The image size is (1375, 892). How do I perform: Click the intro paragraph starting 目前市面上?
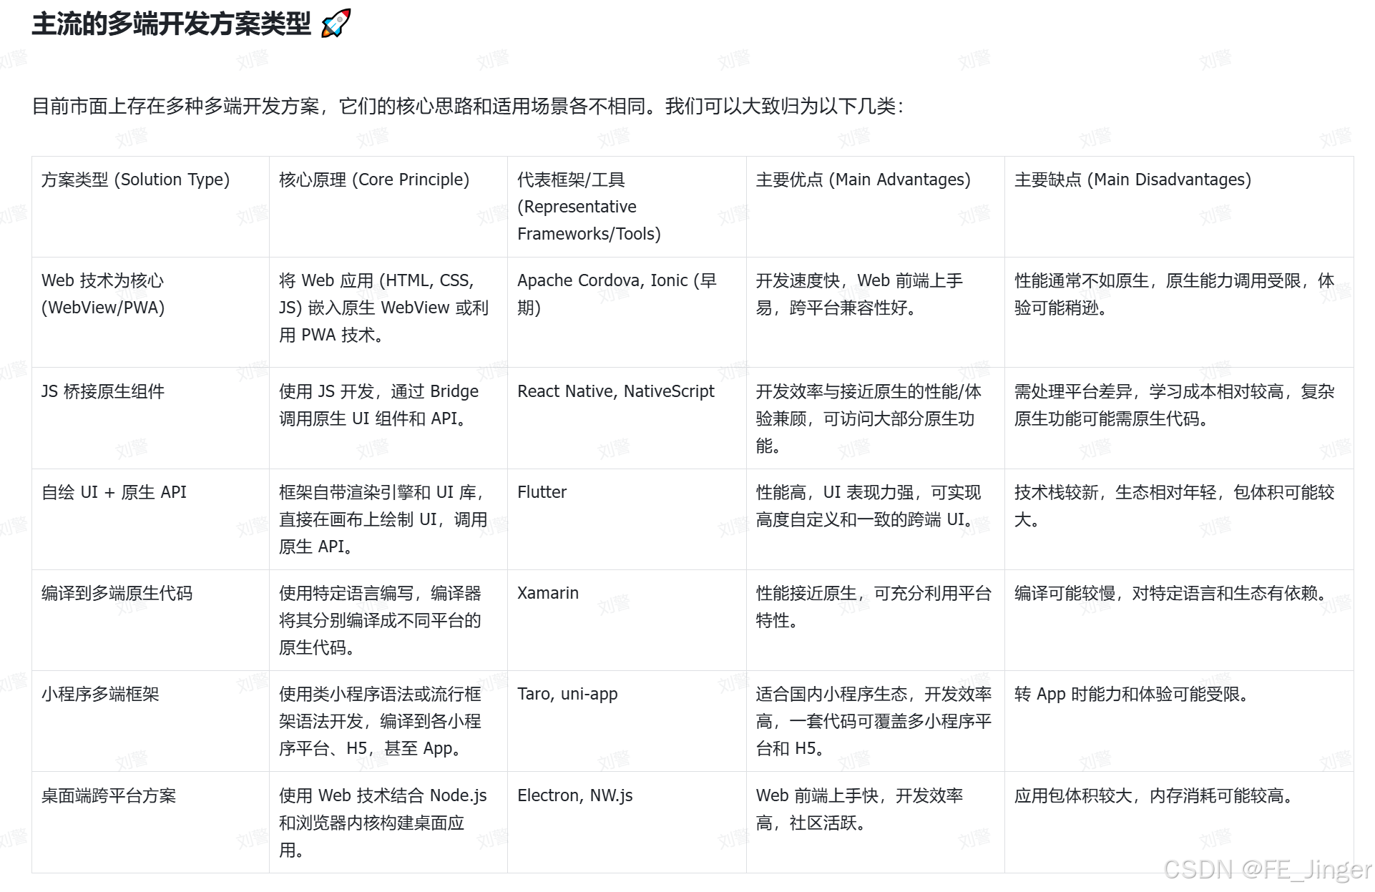point(468,107)
